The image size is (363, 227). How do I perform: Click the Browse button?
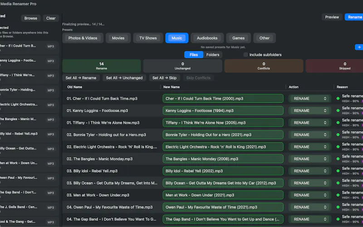[30, 18]
